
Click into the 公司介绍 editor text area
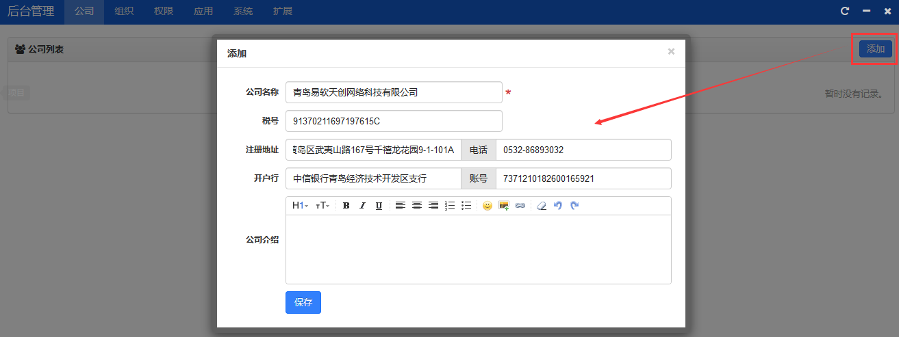(479, 250)
